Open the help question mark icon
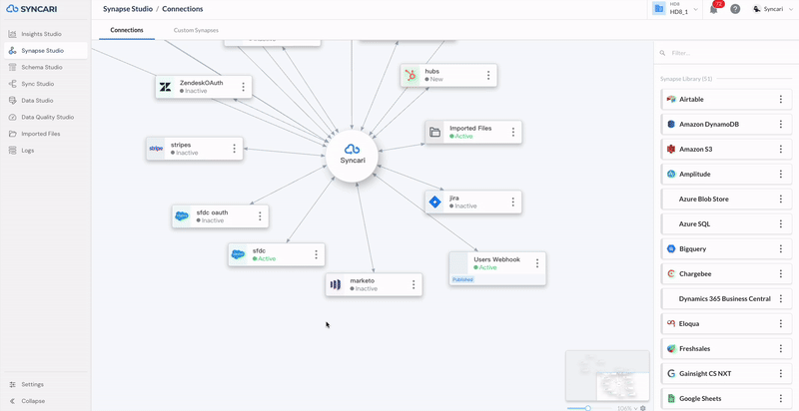 click(x=735, y=9)
